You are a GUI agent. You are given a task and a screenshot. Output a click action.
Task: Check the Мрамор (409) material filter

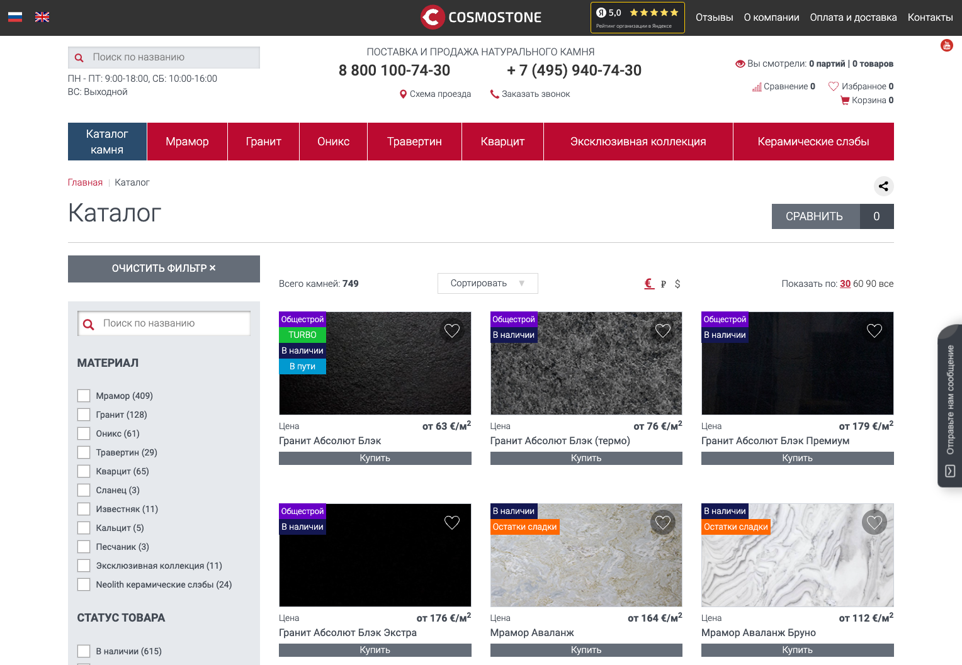[84, 396]
